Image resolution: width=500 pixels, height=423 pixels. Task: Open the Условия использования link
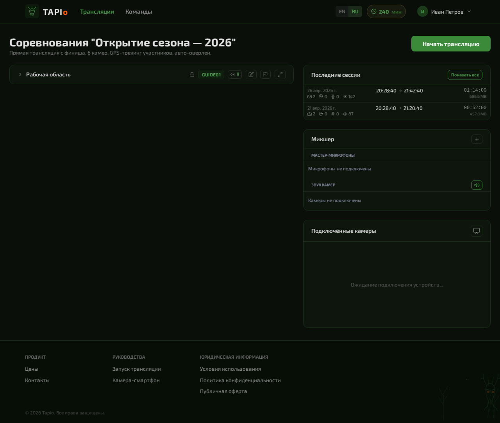pos(230,369)
